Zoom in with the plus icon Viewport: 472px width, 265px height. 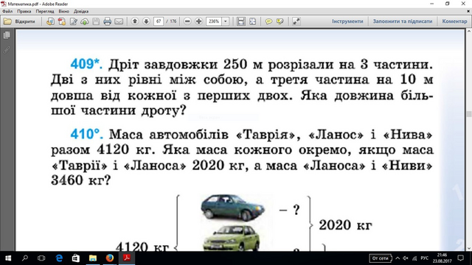coord(198,21)
